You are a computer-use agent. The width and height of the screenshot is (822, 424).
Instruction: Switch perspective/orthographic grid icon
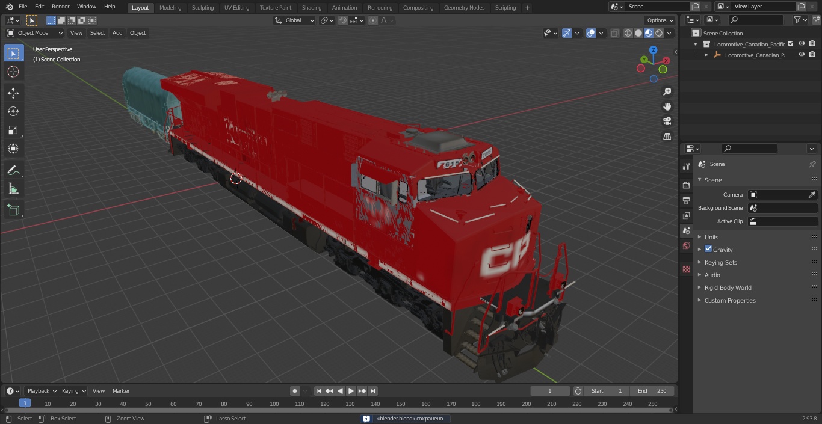click(667, 137)
